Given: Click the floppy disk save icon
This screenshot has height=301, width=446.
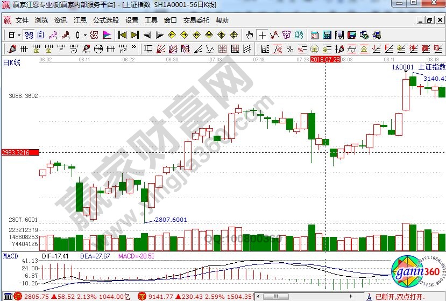Looking at the screenshot, I should coord(351,35).
